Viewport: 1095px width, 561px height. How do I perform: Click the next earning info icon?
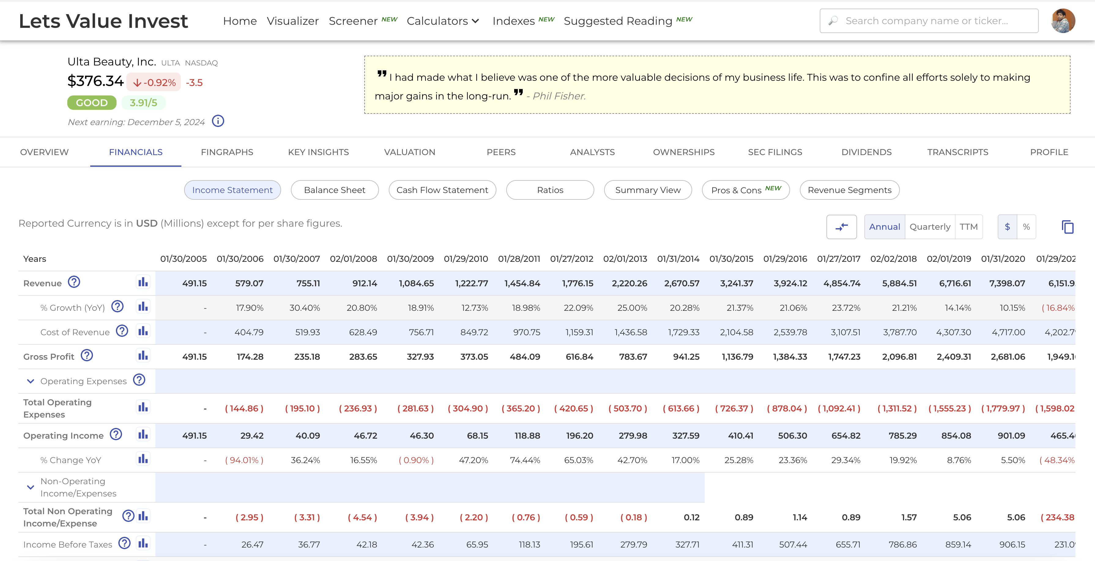tap(218, 121)
